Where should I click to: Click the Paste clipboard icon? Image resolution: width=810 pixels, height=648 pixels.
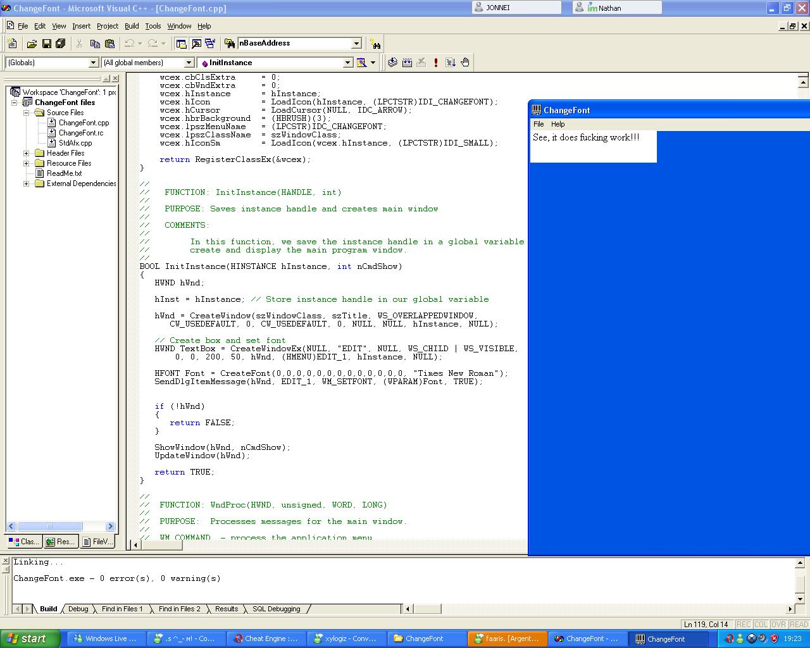coord(109,44)
